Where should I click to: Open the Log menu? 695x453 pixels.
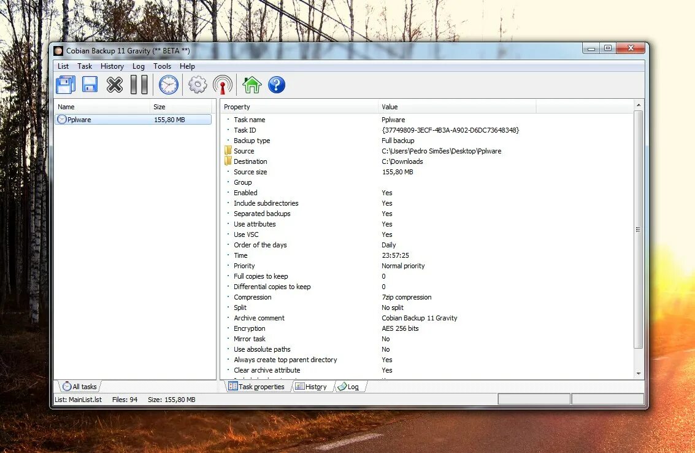[x=138, y=66]
